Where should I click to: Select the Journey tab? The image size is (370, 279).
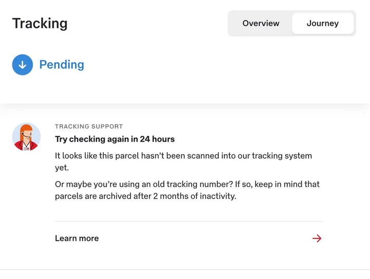tap(323, 23)
